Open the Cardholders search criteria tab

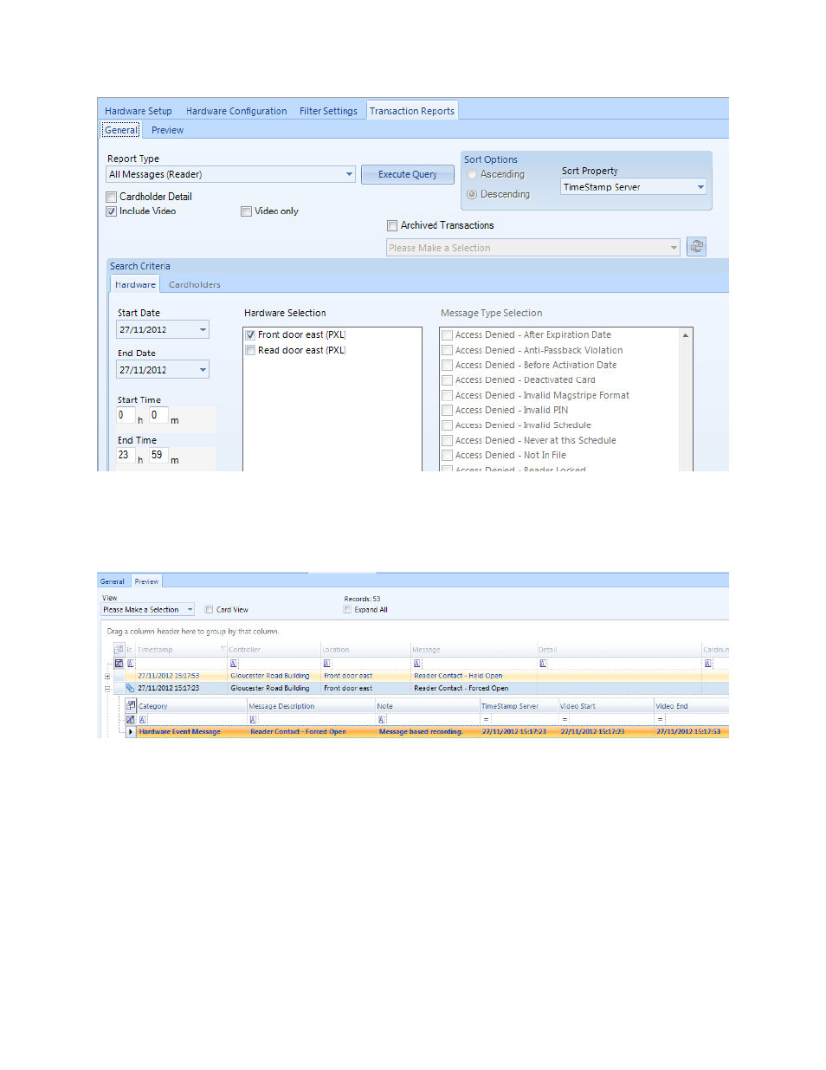pos(195,285)
